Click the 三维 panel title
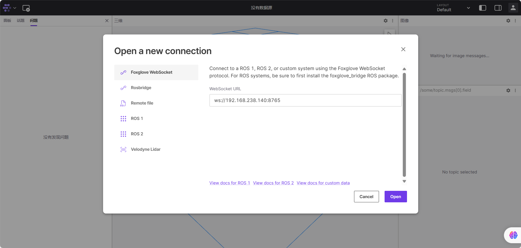The height and width of the screenshot is (248, 521). (118, 21)
